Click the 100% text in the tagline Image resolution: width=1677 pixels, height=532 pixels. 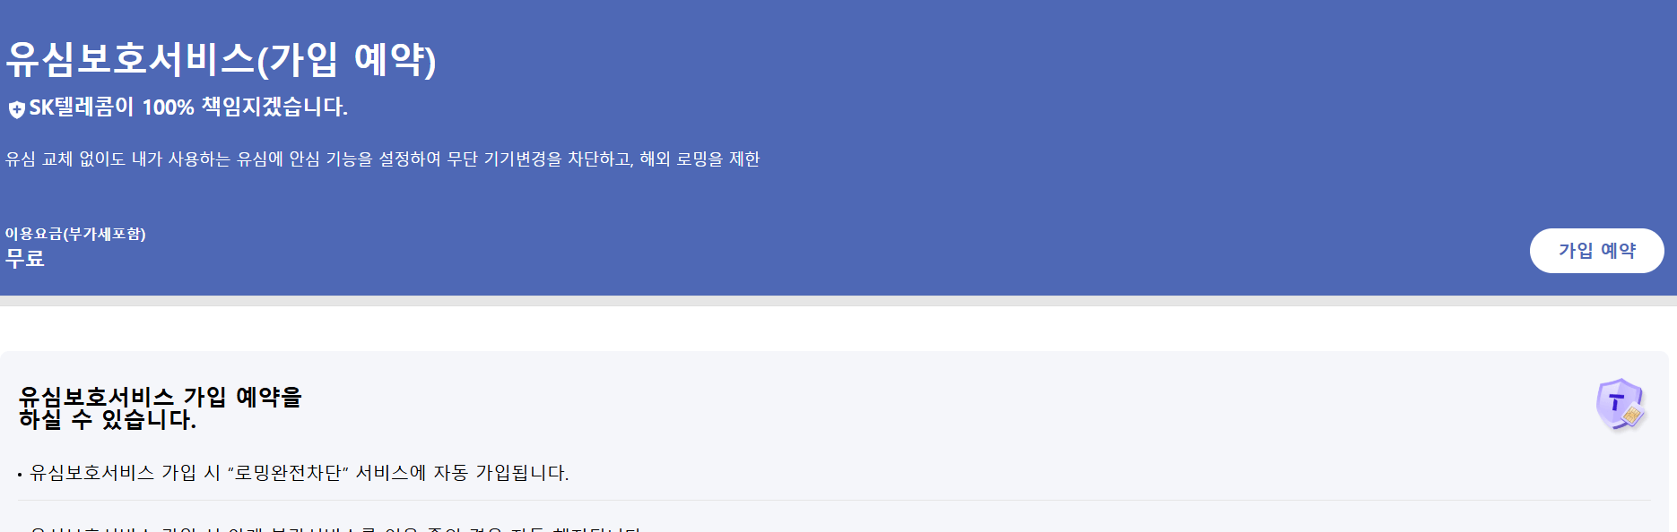(x=168, y=108)
